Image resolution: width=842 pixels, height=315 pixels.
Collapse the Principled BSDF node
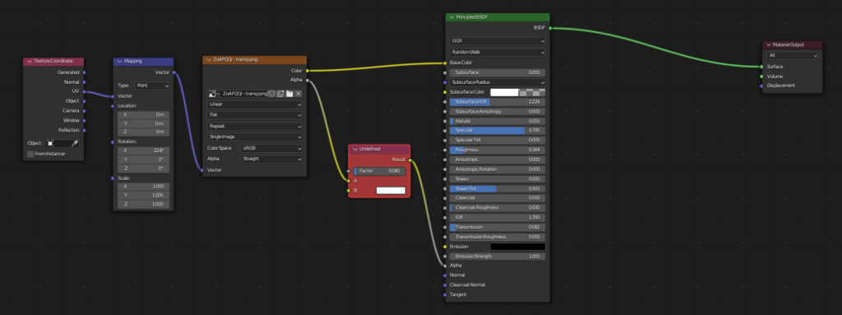coord(451,17)
